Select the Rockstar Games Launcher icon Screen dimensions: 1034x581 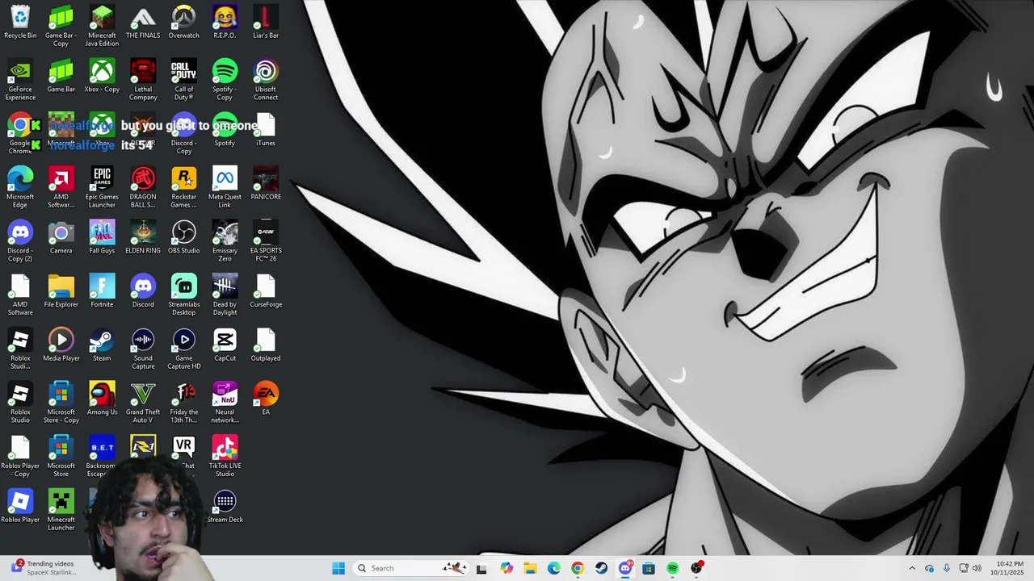click(183, 188)
